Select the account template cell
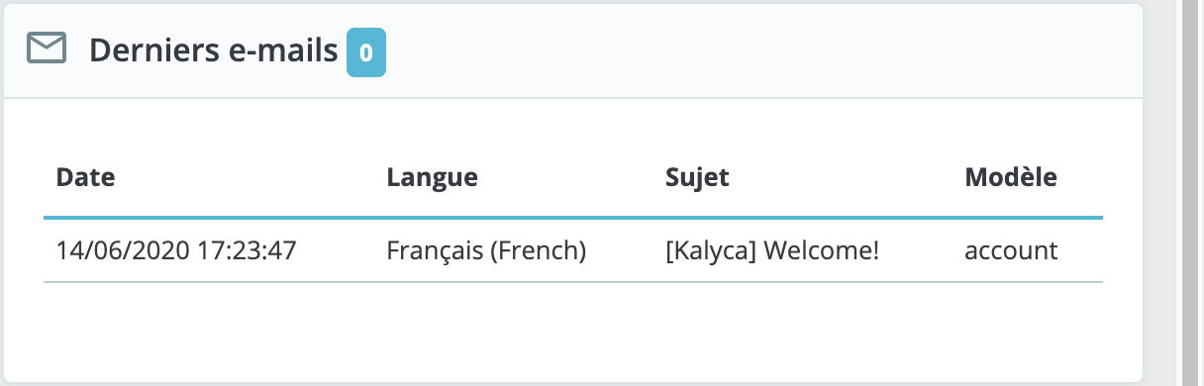The image size is (1204, 386). (1011, 250)
